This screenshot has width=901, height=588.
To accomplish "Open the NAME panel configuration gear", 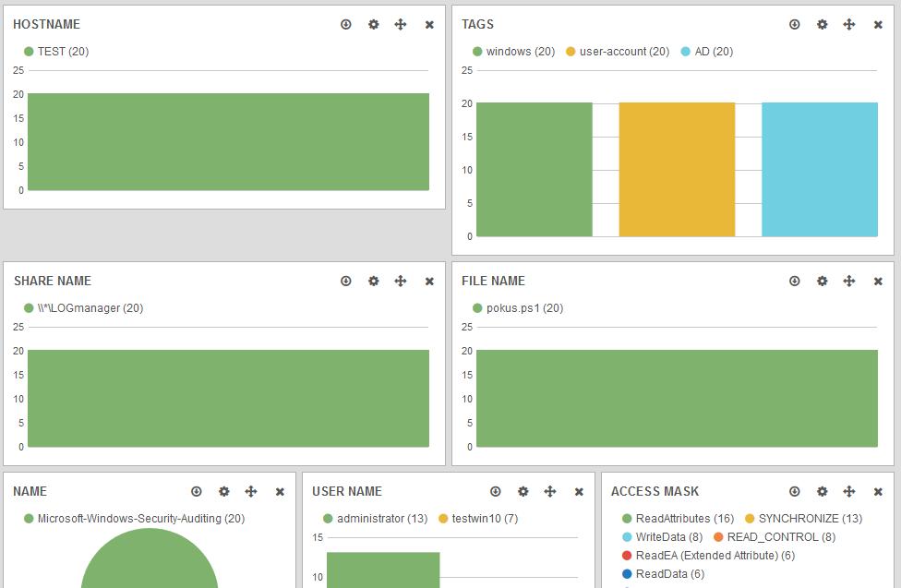I will pos(224,491).
